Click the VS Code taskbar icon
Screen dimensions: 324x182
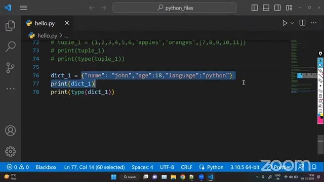click(211, 177)
